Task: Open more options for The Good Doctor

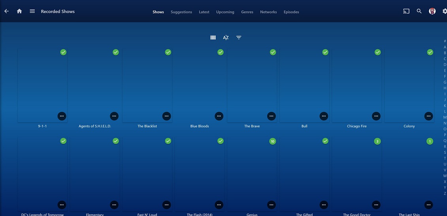Action: 376,205
